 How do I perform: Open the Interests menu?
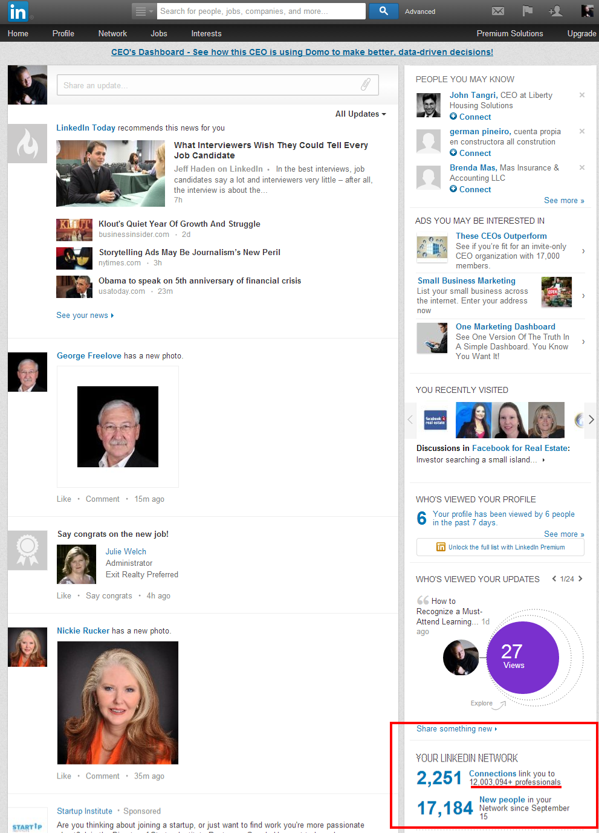pyautogui.click(x=206, y=33)
